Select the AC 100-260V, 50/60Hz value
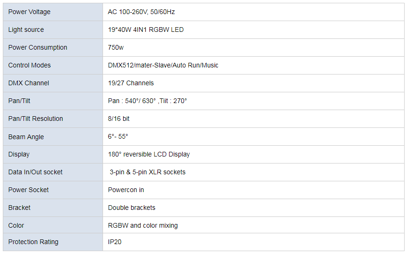Screen dimensions: 406x253 (x=141, y=12)
